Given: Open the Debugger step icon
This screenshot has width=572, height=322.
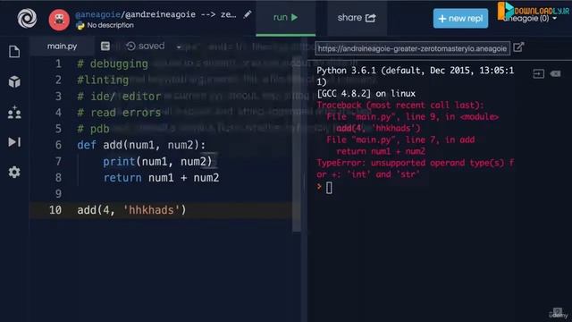Looking at the screenshot, I should 14,141.
